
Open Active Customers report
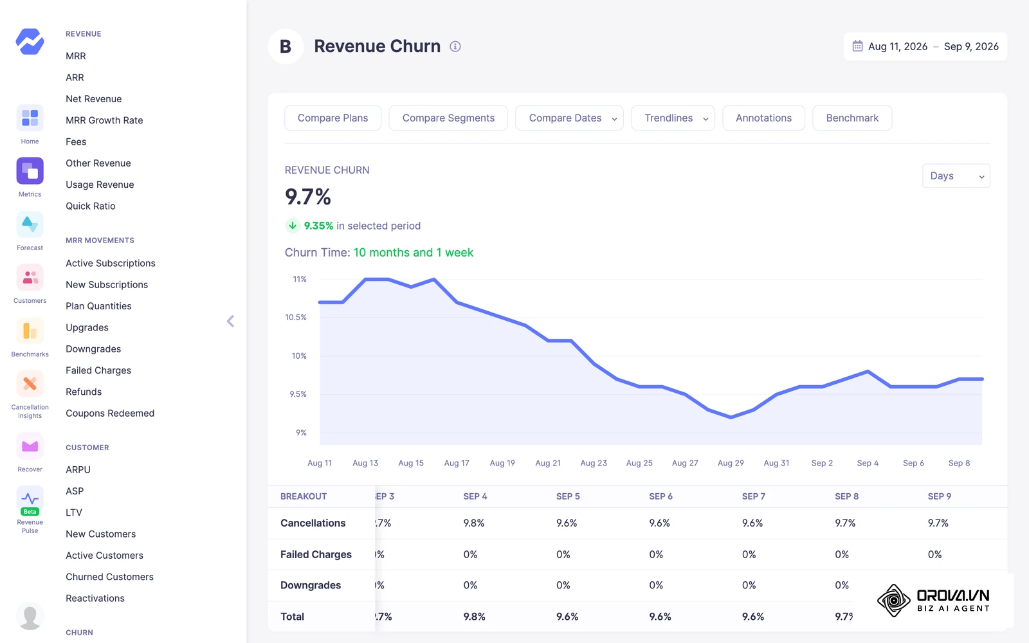(104, 555)
